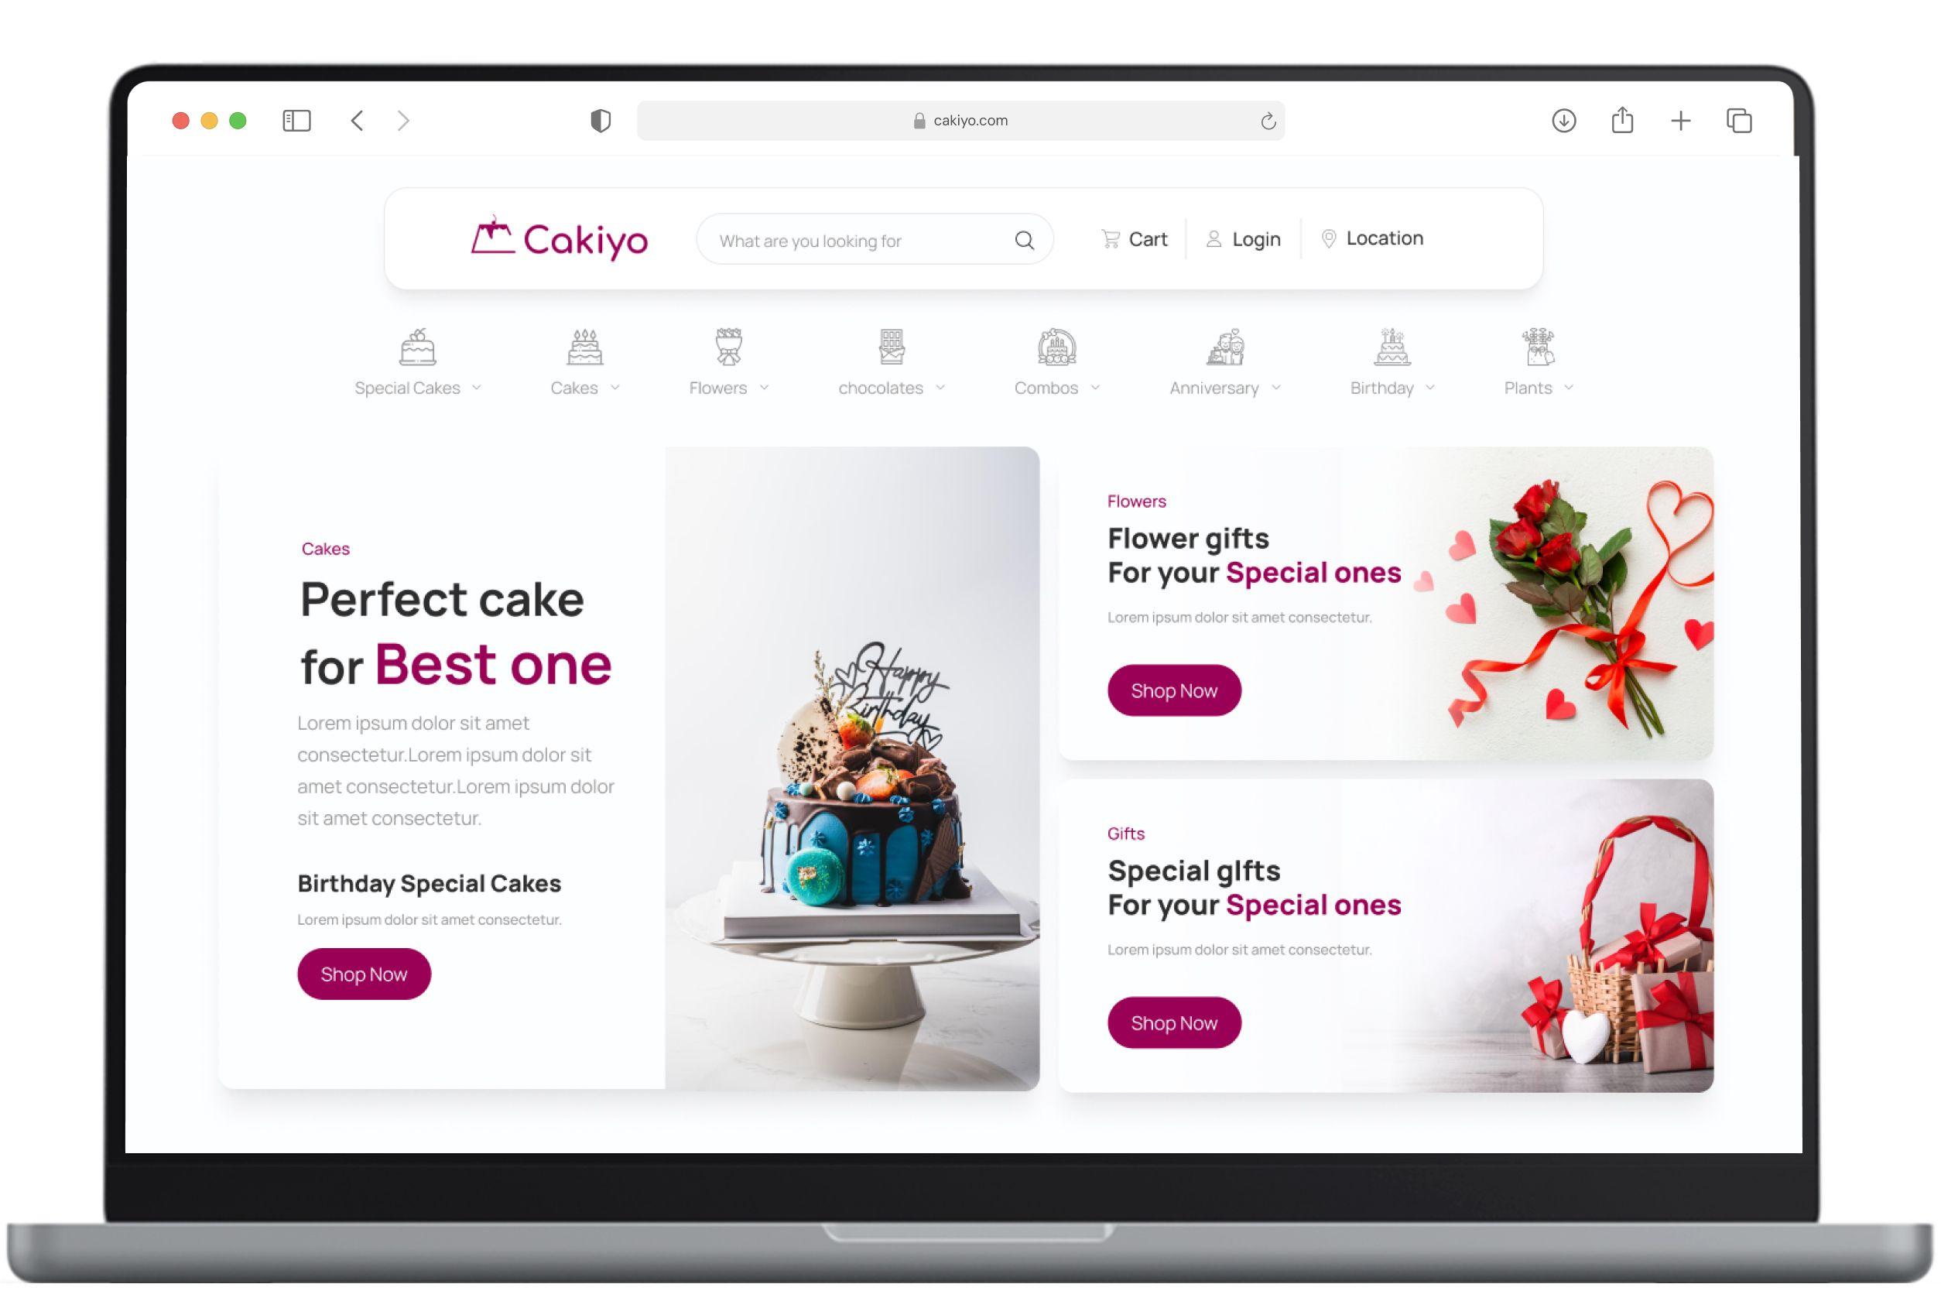Click Shop Now for Special Gifts
1941x1308 pixels.
pyautogui.click(x=1173, y=1022)
